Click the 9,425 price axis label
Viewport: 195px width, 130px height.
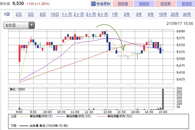(181, 79)
